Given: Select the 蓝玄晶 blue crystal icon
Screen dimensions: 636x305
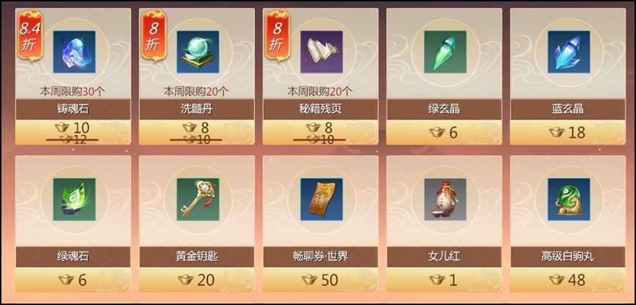Looking at the screenshot, I should (569, 52).
